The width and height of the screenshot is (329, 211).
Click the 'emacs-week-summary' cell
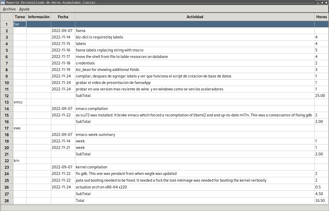point(195,135)
